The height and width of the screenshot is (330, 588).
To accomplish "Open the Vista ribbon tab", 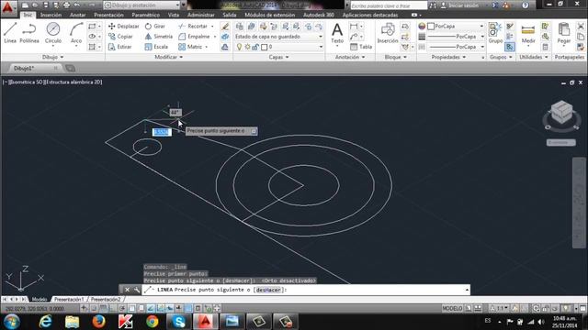I will tap(174, 15).
